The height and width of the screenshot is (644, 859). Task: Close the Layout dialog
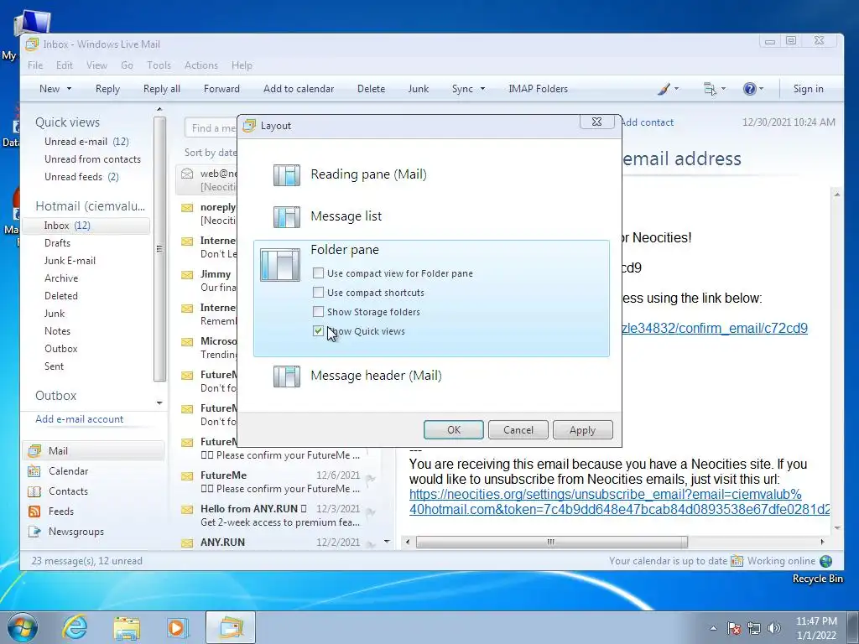click(597, 122)
